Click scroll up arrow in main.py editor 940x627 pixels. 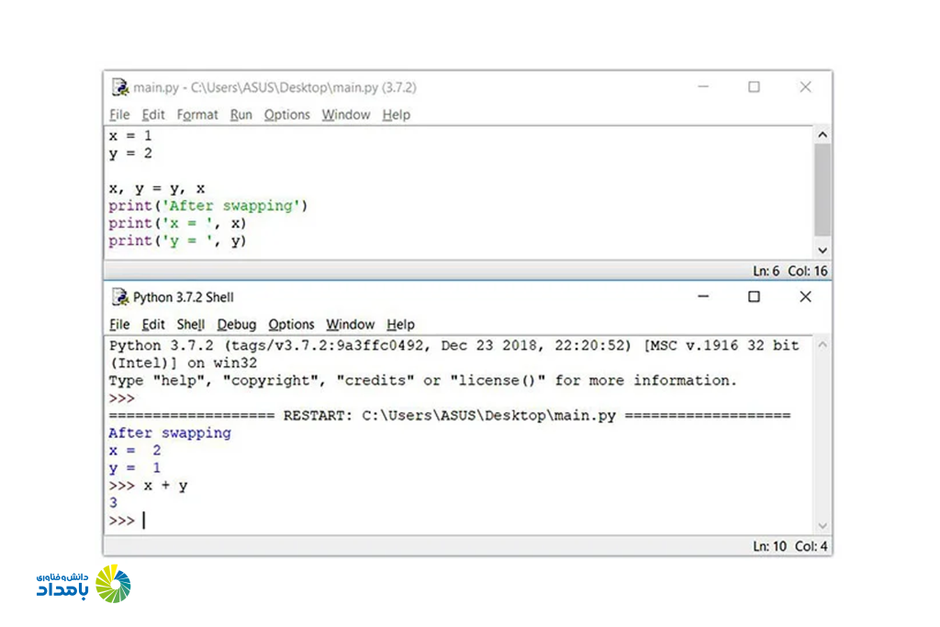tap(822, 135)
